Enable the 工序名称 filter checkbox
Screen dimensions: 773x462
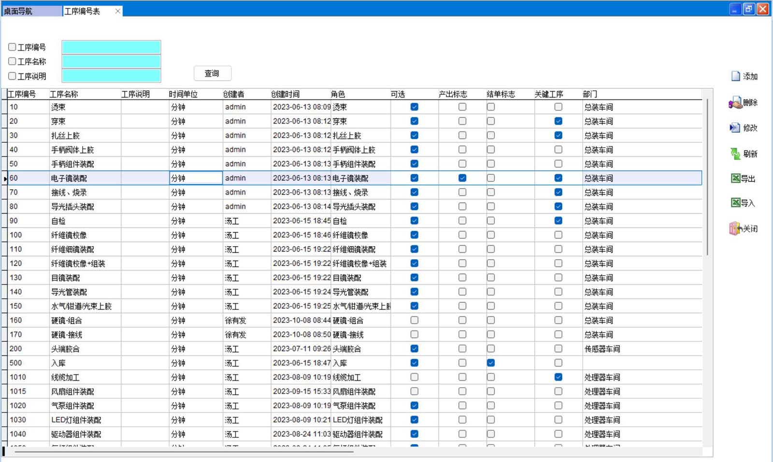point(12,61)
